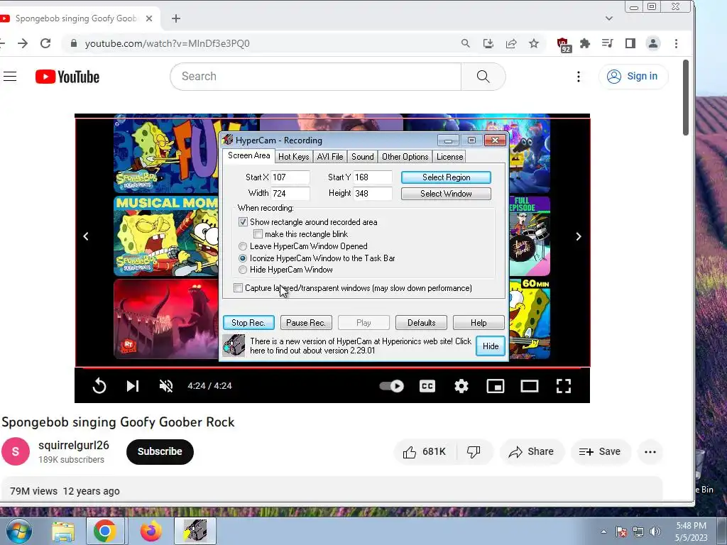This screenshot has height=545, width=727.
Task: Toggle closed captions CC button
Action: 427,385
